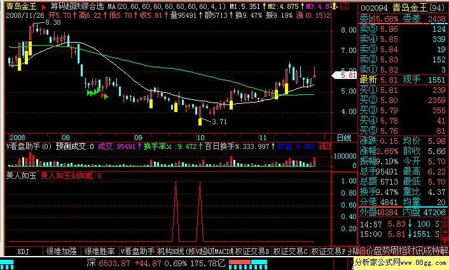
Task: Click the red down-arrow tick list scroller
Action: point(445,241)
